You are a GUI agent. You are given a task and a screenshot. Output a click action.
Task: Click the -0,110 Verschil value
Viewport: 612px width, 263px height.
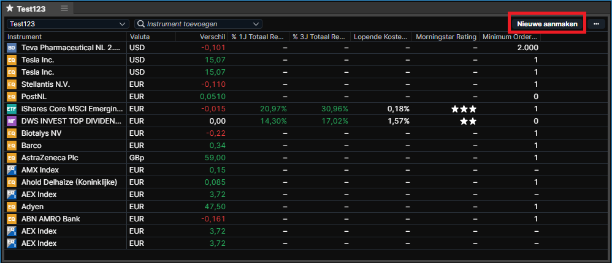point(213,84)
